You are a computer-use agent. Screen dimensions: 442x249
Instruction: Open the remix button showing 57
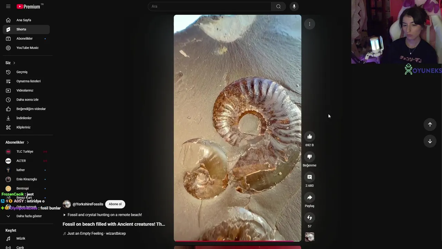[310, 218]
